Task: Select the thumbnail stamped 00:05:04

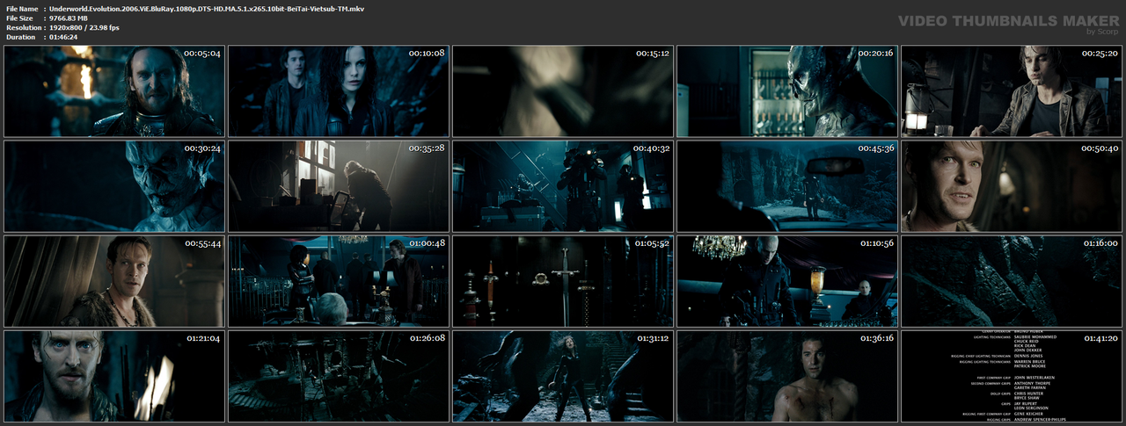Action: 113,91
